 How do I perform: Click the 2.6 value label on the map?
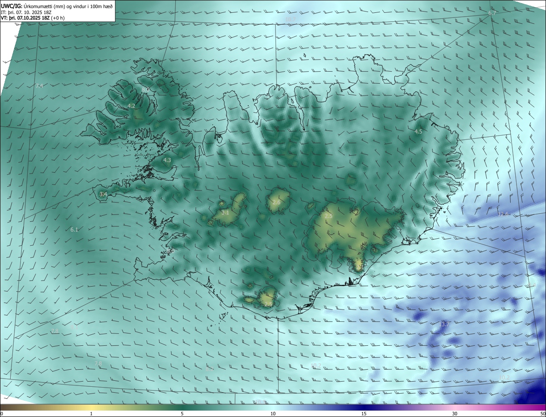[x=276, y=202]
